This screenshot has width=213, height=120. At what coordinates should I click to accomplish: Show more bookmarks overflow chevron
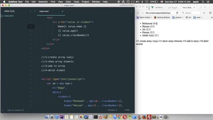tap(212, 17)
